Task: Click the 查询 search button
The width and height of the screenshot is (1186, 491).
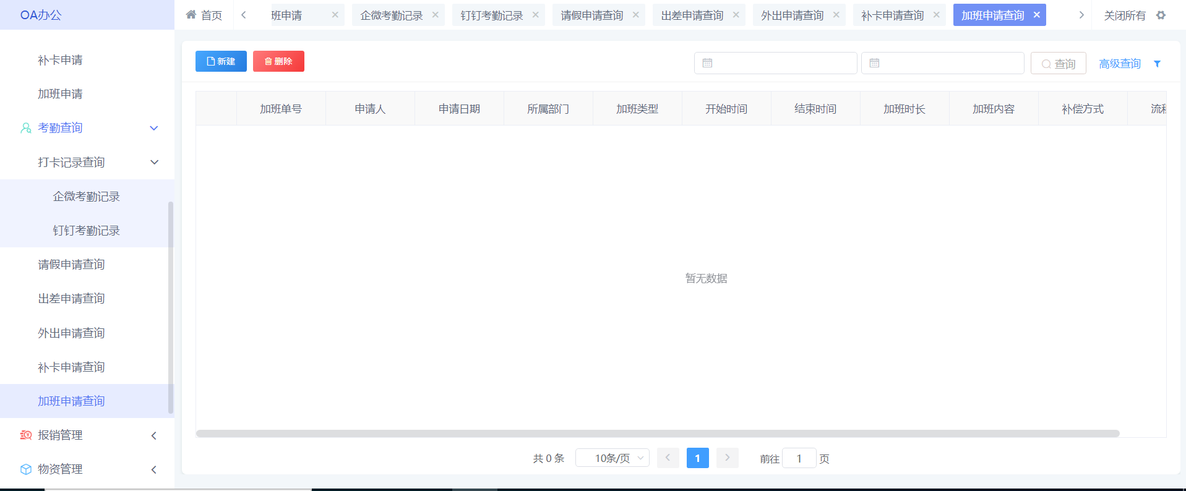Action: [x=1058, y=64]
